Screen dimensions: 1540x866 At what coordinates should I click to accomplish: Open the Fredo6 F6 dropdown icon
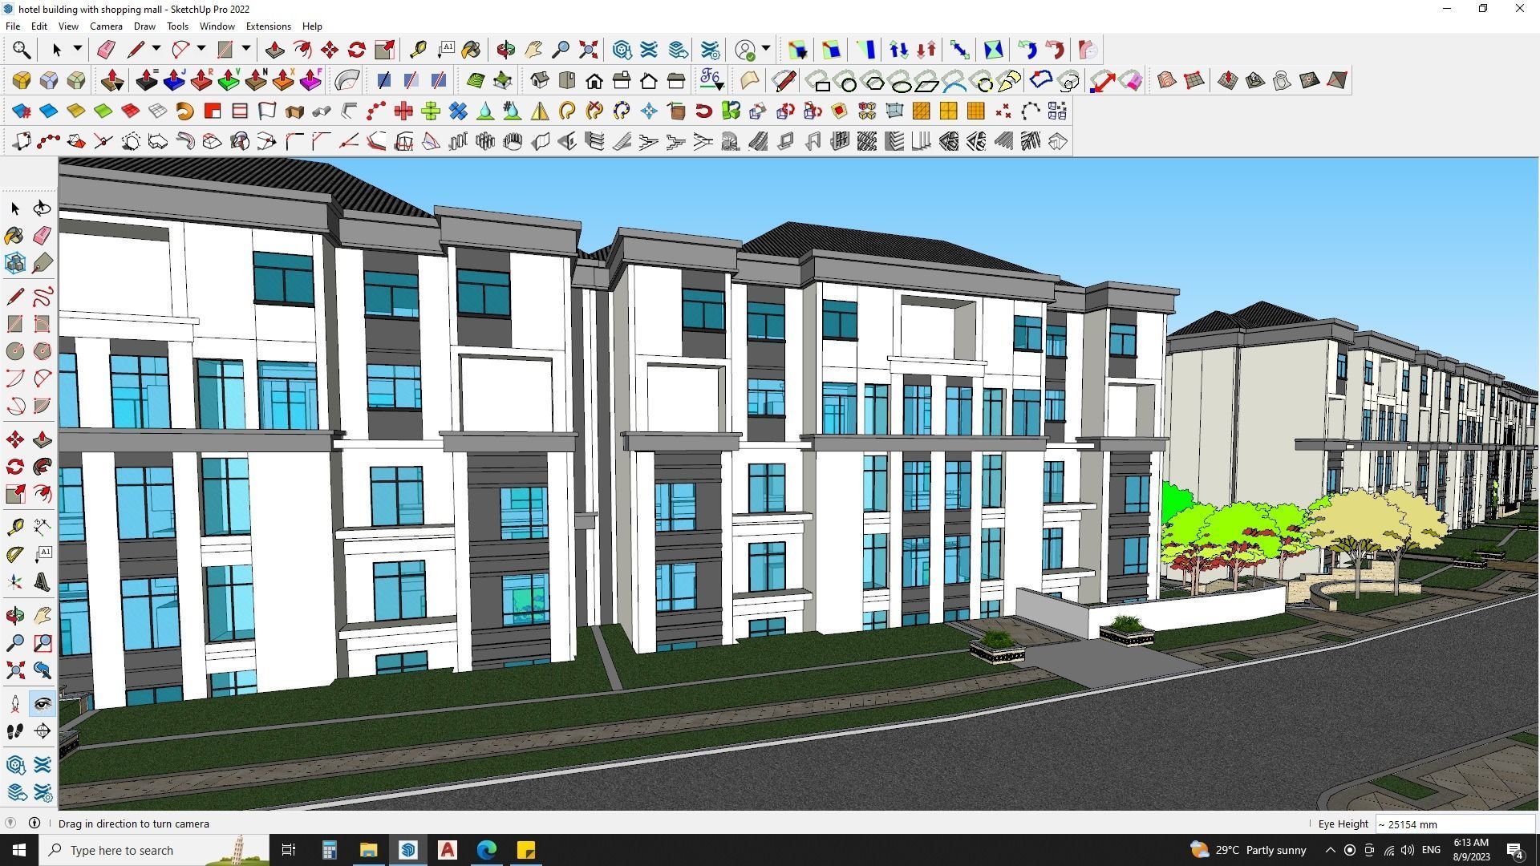(x=711, y=80)
